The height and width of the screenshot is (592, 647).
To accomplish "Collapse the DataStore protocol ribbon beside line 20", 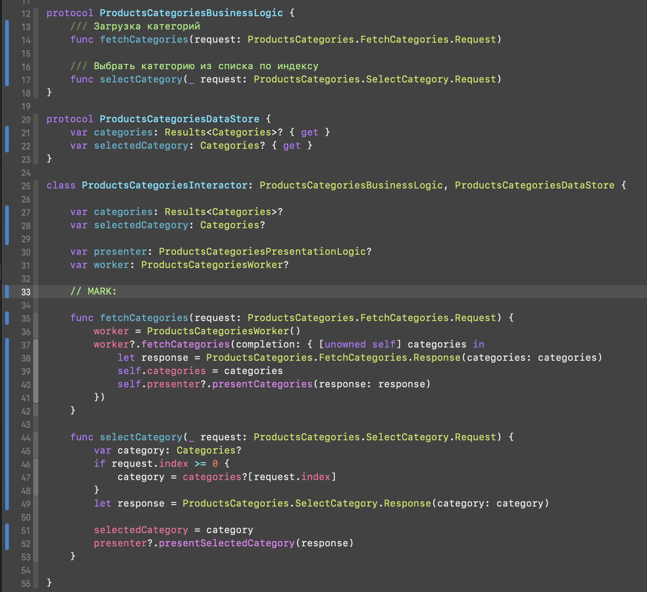I will point(36,139).
